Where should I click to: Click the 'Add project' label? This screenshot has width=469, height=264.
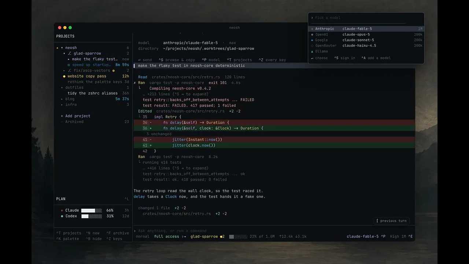click(x=78, y=116)
